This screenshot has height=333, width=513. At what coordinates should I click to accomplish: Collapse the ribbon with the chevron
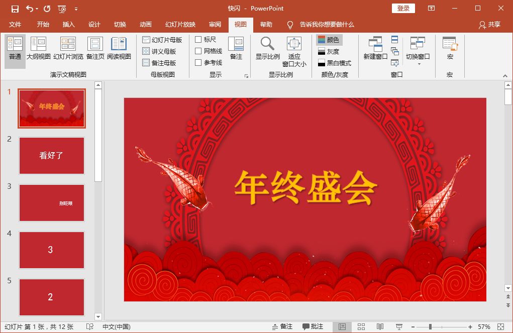(x=505, y=76)
